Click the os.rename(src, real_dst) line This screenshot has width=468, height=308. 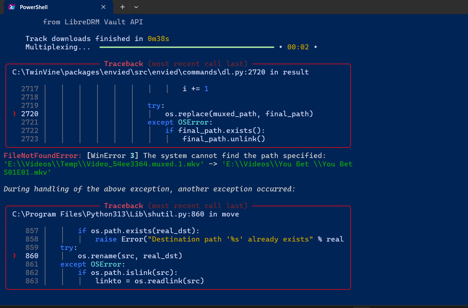(x=130, y=256)
